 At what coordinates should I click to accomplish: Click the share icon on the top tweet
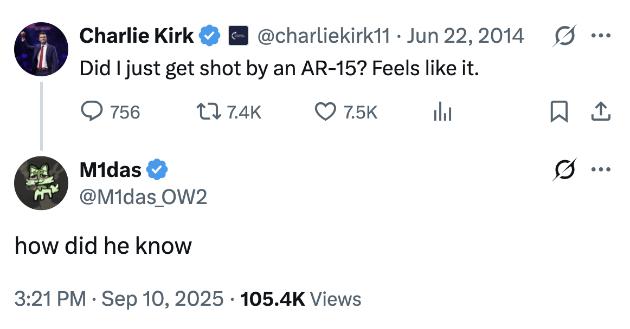(x=600, y=112)
